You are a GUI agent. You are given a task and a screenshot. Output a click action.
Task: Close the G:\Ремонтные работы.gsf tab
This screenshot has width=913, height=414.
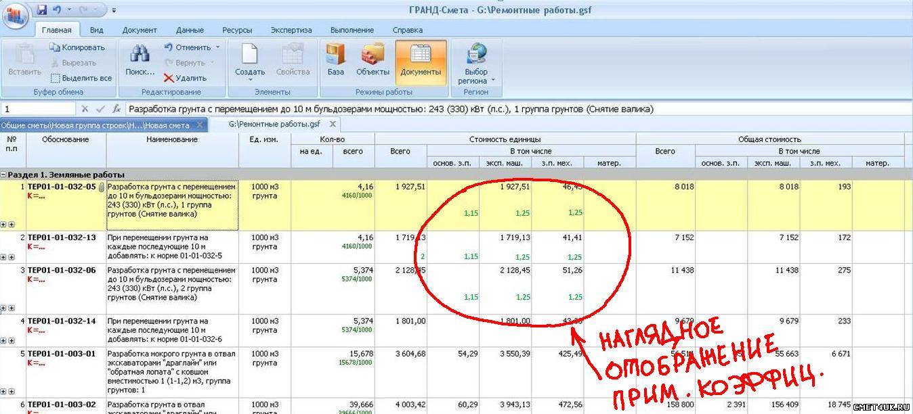pos(333,124)
